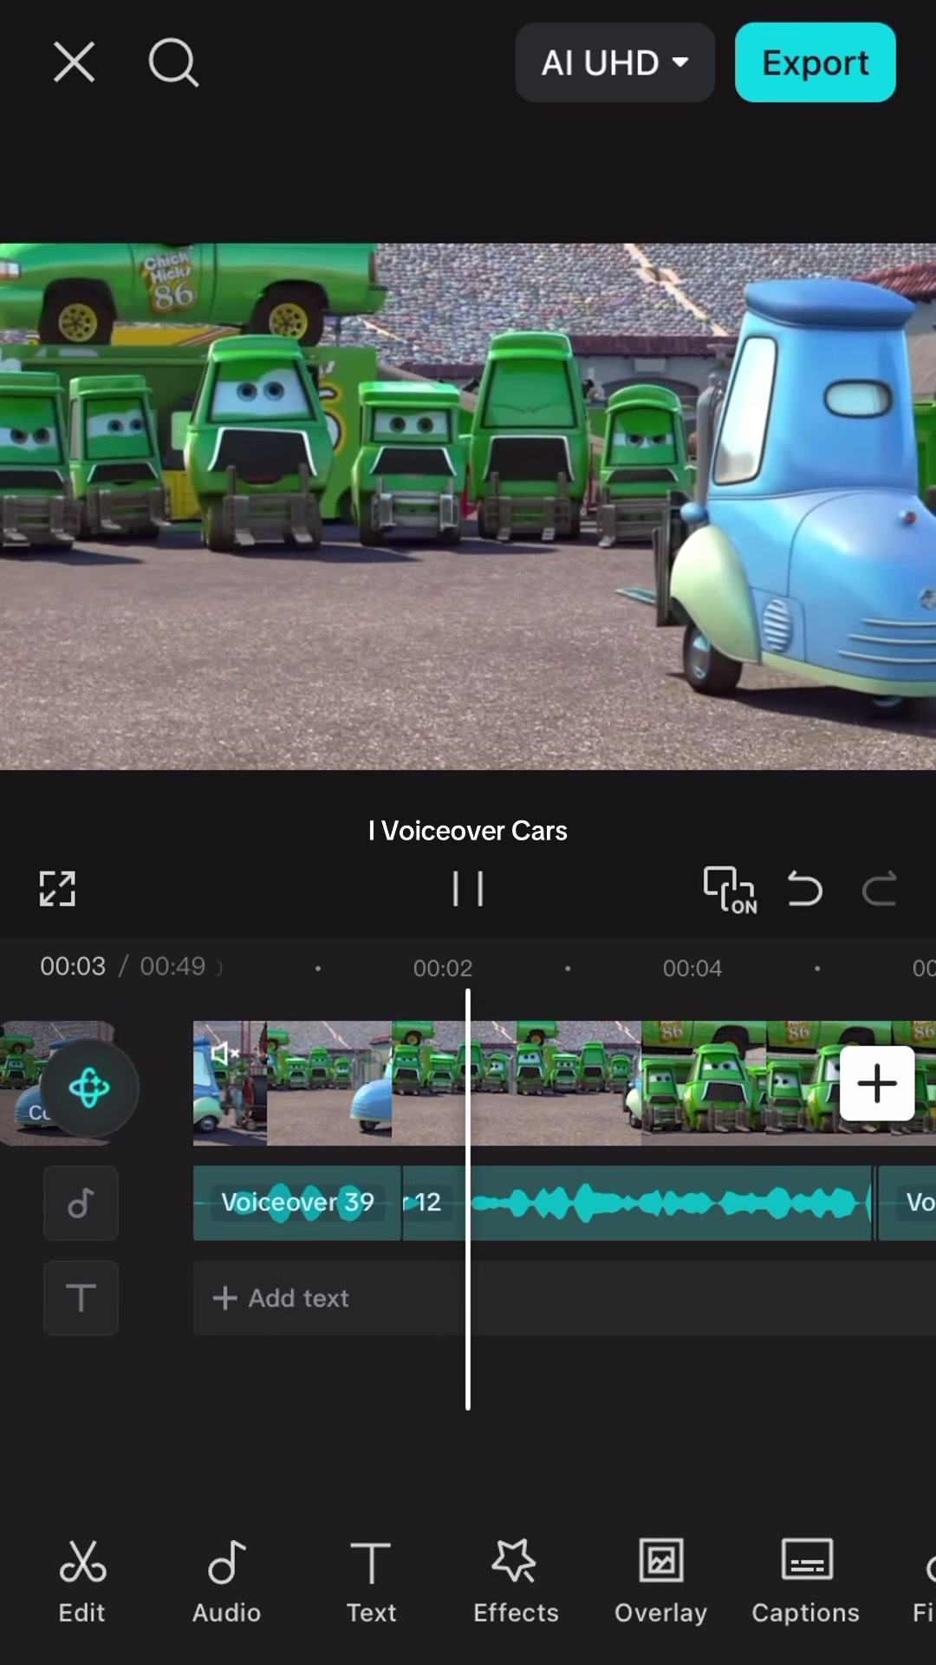Image resolution: width=936 pixels, height=1665 pixels.
Task: Tap the Export button
Action: 815,62
